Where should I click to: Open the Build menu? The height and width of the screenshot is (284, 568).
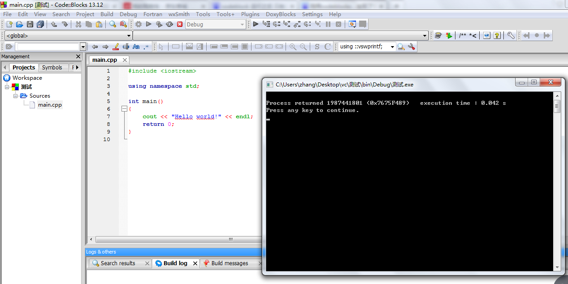(x=107, y=14)
